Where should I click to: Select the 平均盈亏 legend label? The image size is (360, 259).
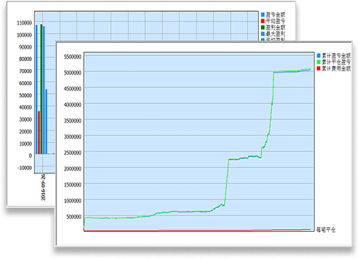tap(275, 21)
